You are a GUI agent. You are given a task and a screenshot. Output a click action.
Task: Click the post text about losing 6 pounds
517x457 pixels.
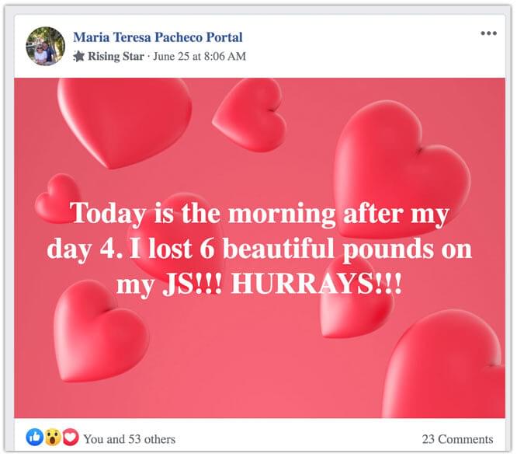(259, 248)
